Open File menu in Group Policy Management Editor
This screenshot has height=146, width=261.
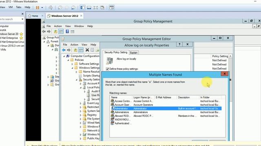pos(65,45)
